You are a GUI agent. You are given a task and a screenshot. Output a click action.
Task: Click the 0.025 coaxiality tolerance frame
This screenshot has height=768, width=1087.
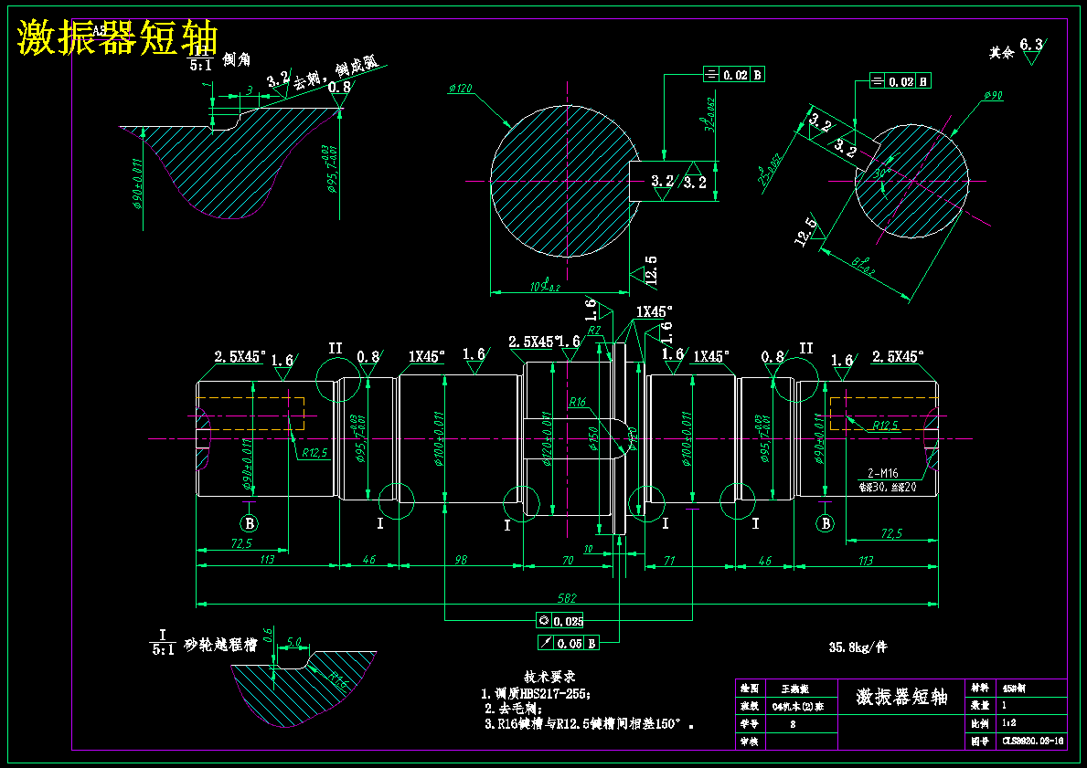click(560, 620)
